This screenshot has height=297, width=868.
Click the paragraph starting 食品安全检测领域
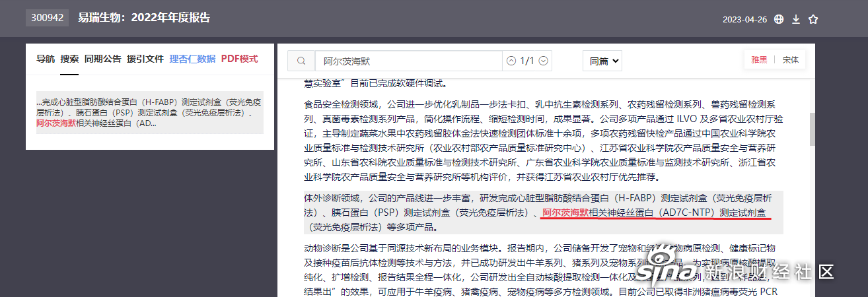544,141
